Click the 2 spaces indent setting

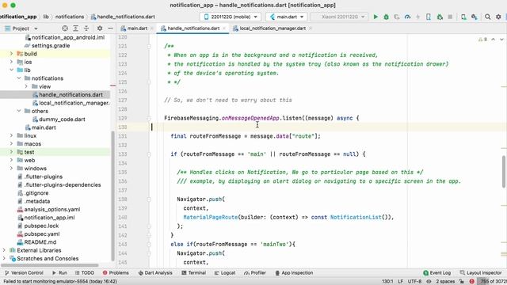445,282
